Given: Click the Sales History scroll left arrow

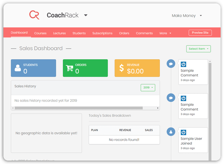Looking at the screenshot, I should [13, 108].
